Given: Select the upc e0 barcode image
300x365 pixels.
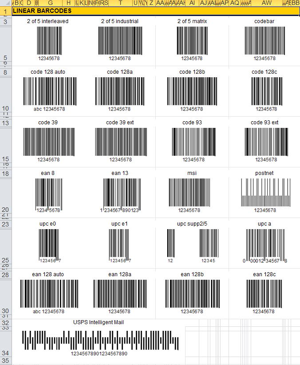Looking at the screenshot, I should click(x=49, y=245).
